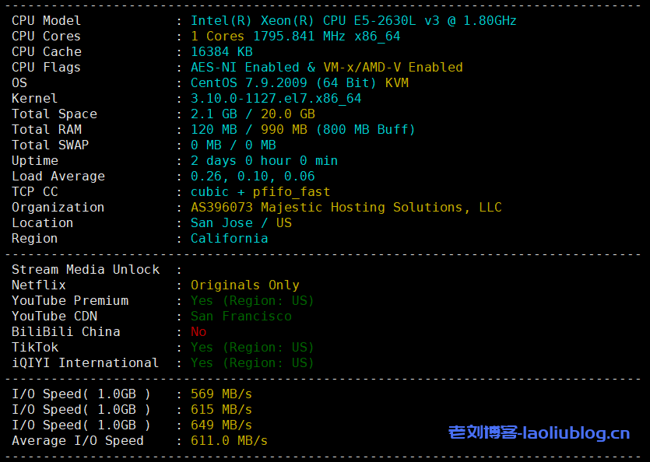Click the 16384 KB cache value
The image size is (650, 462).
coord(221,52)
